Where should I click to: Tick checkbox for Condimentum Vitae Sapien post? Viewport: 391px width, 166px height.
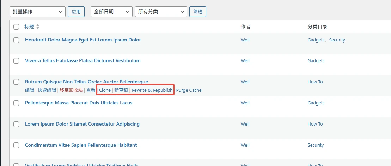point(16,145)
